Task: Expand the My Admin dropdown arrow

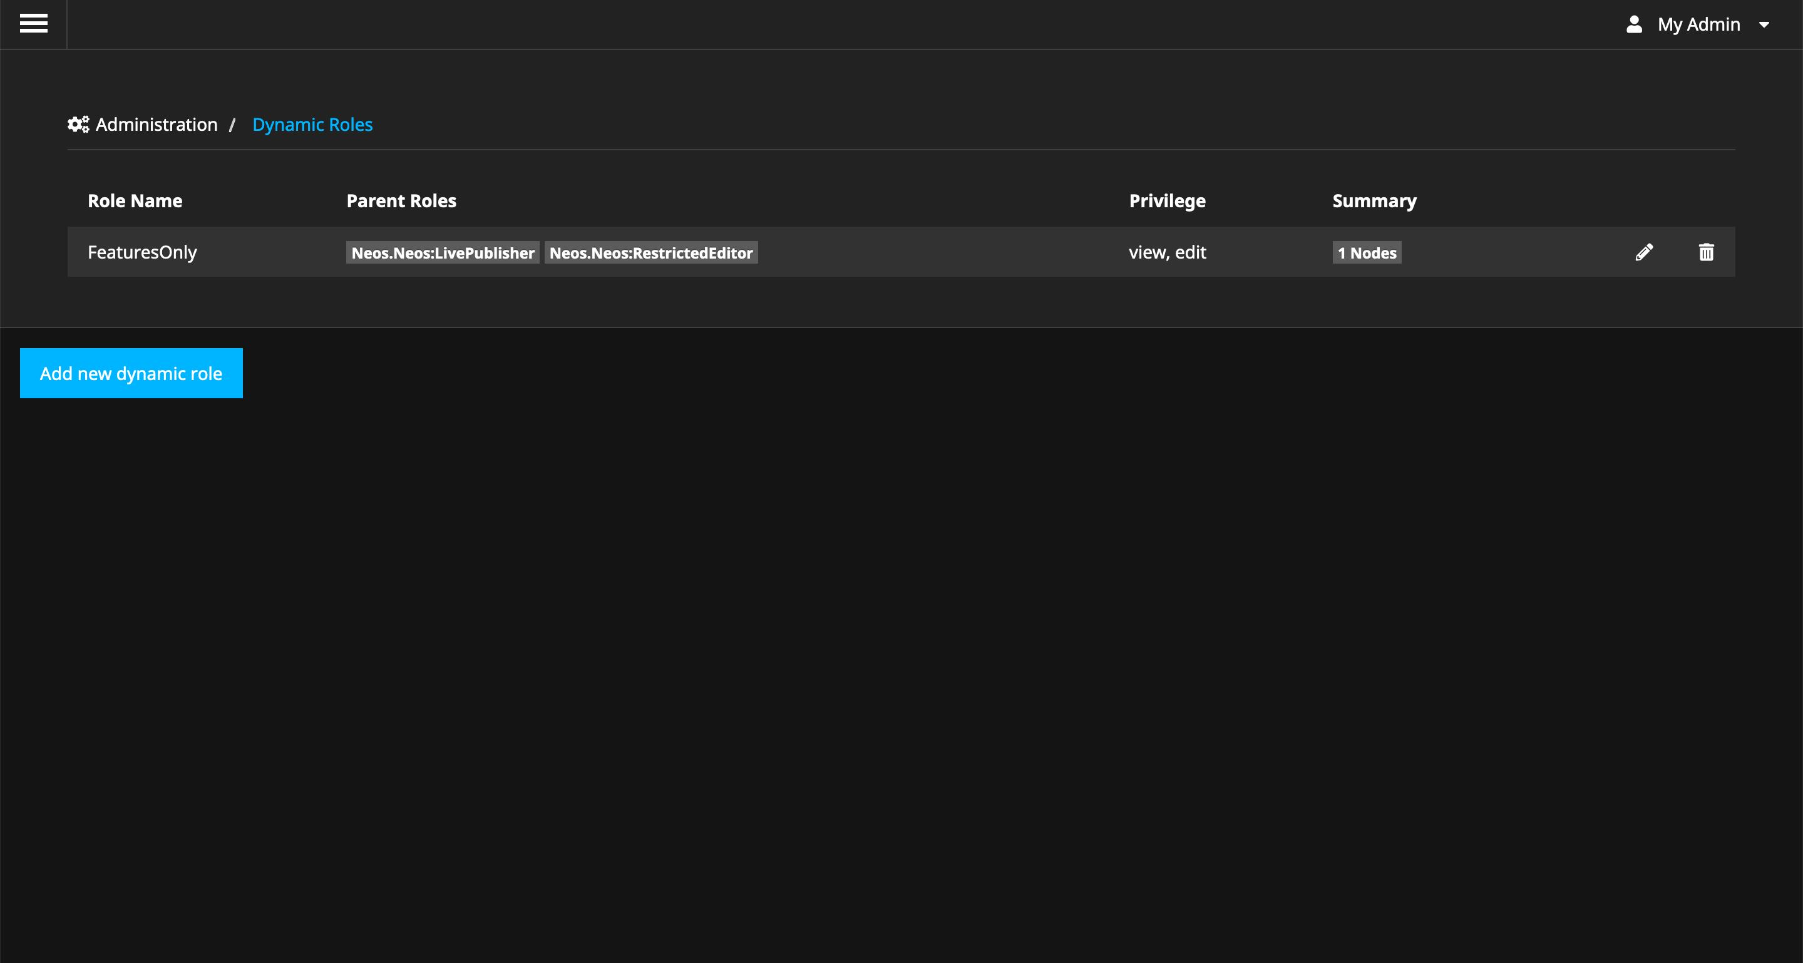Action: 1764,25
